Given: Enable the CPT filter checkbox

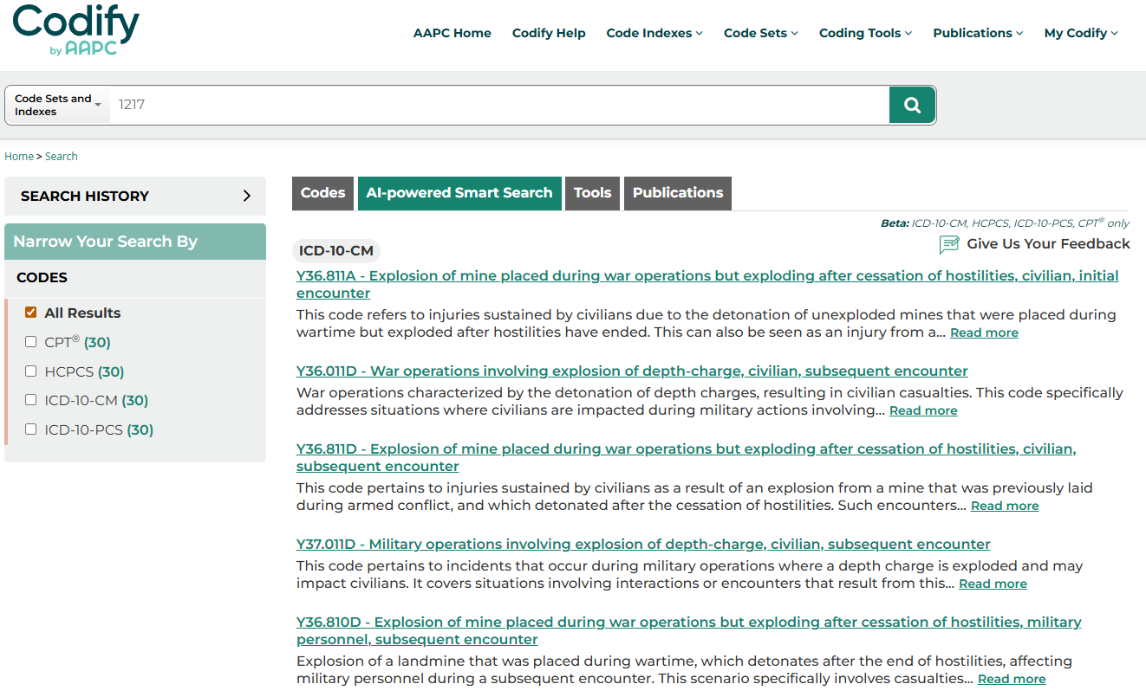Looking at the screenshot, I should pyautogui.click(x=31, y=342).
